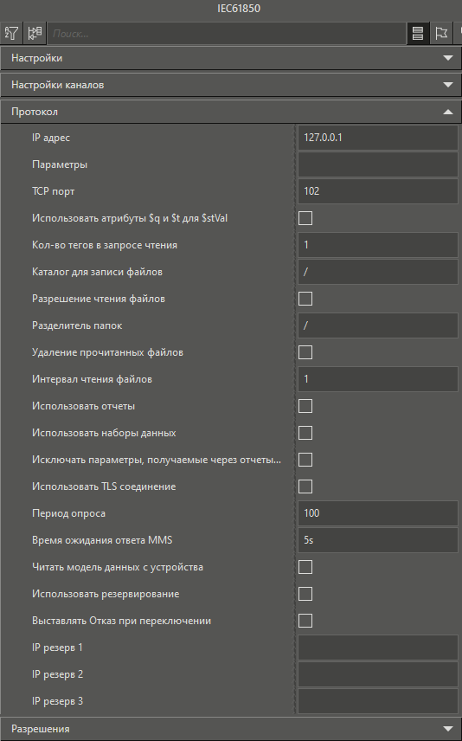Select the Интервал чтения файлов label

click(x=92, y=379)
